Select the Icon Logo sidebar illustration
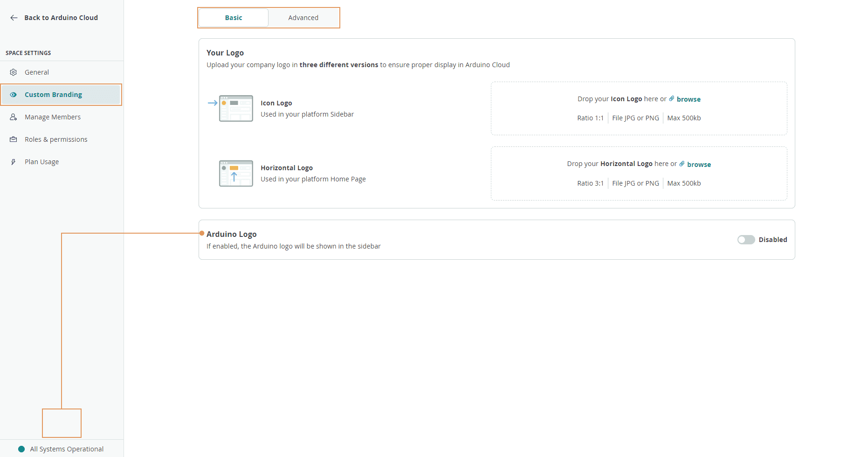 pos(236,109)
